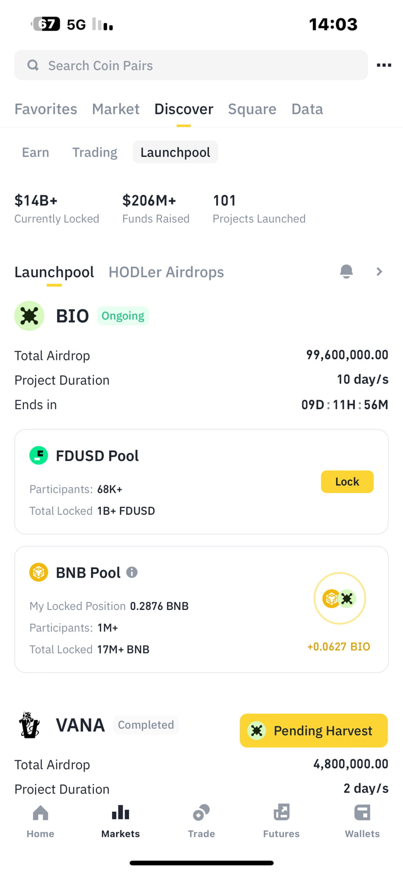Claim rewards via BNB-BIO circle icon
Screen dimensions: 403x873
[340, 598]
